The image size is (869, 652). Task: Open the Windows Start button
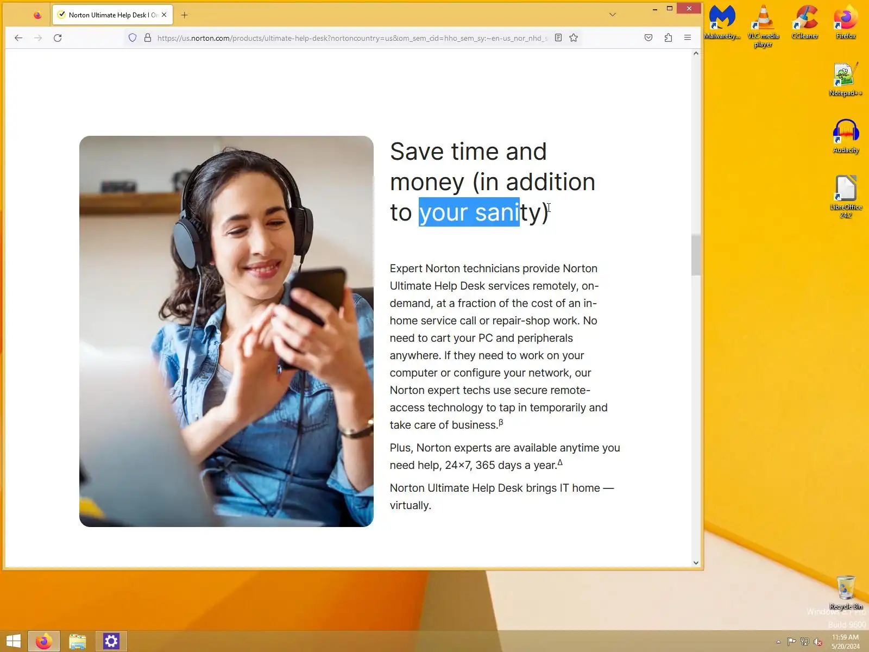point(14,641)
